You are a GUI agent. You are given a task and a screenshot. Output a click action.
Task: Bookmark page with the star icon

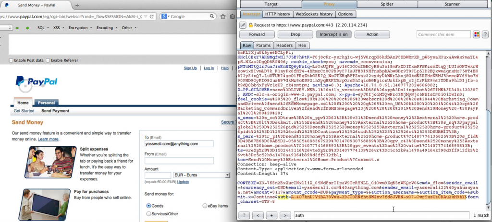click(x=224, y=16)
